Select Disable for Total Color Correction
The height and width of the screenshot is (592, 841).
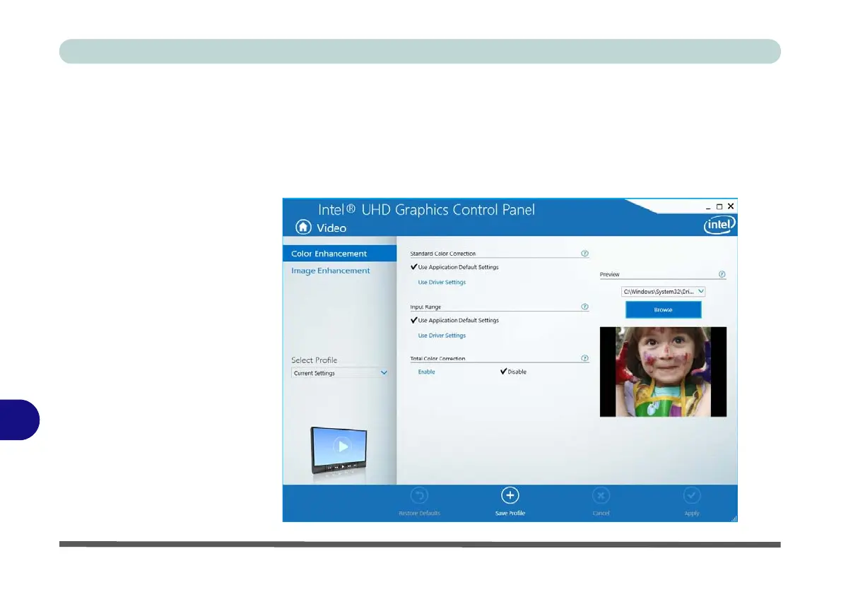pos(513,372)
